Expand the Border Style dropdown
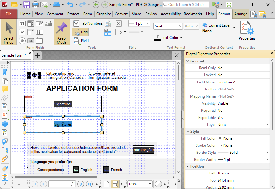Screen dimensions: 275x189 point(267,153)
